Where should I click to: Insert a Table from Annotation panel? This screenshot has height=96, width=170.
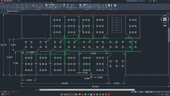coord(41,8)
